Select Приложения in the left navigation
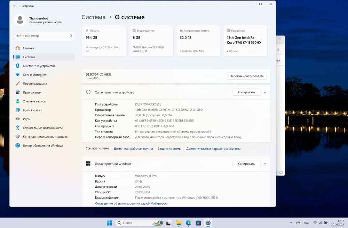 (32, 93)
